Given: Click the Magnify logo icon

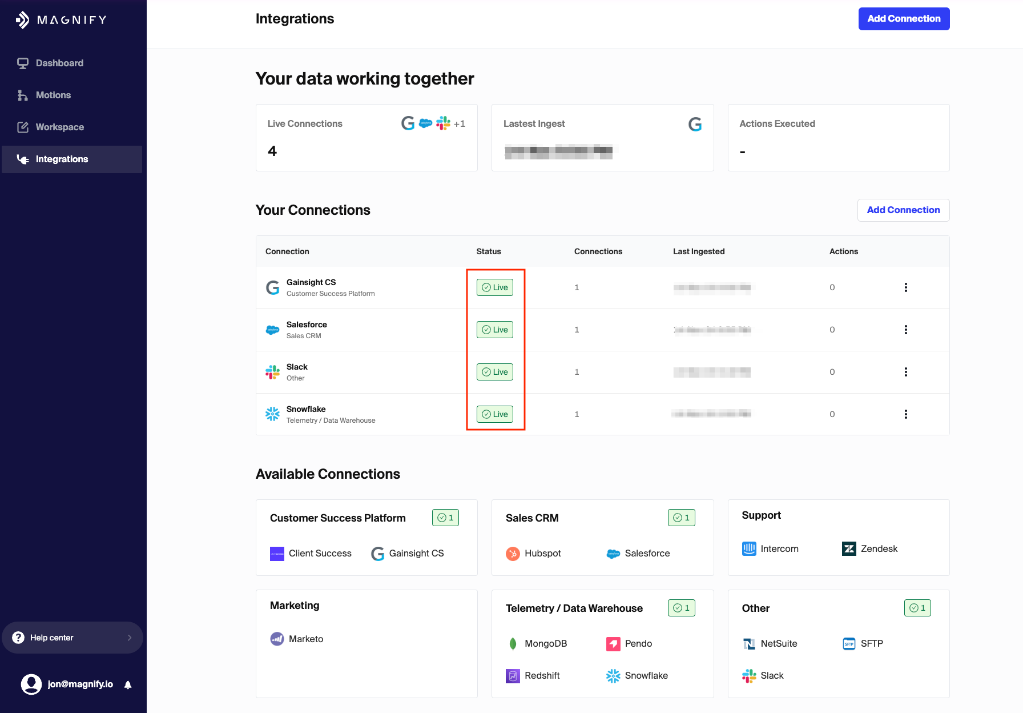Looking at the screenshot, I should tap(23, 20).
